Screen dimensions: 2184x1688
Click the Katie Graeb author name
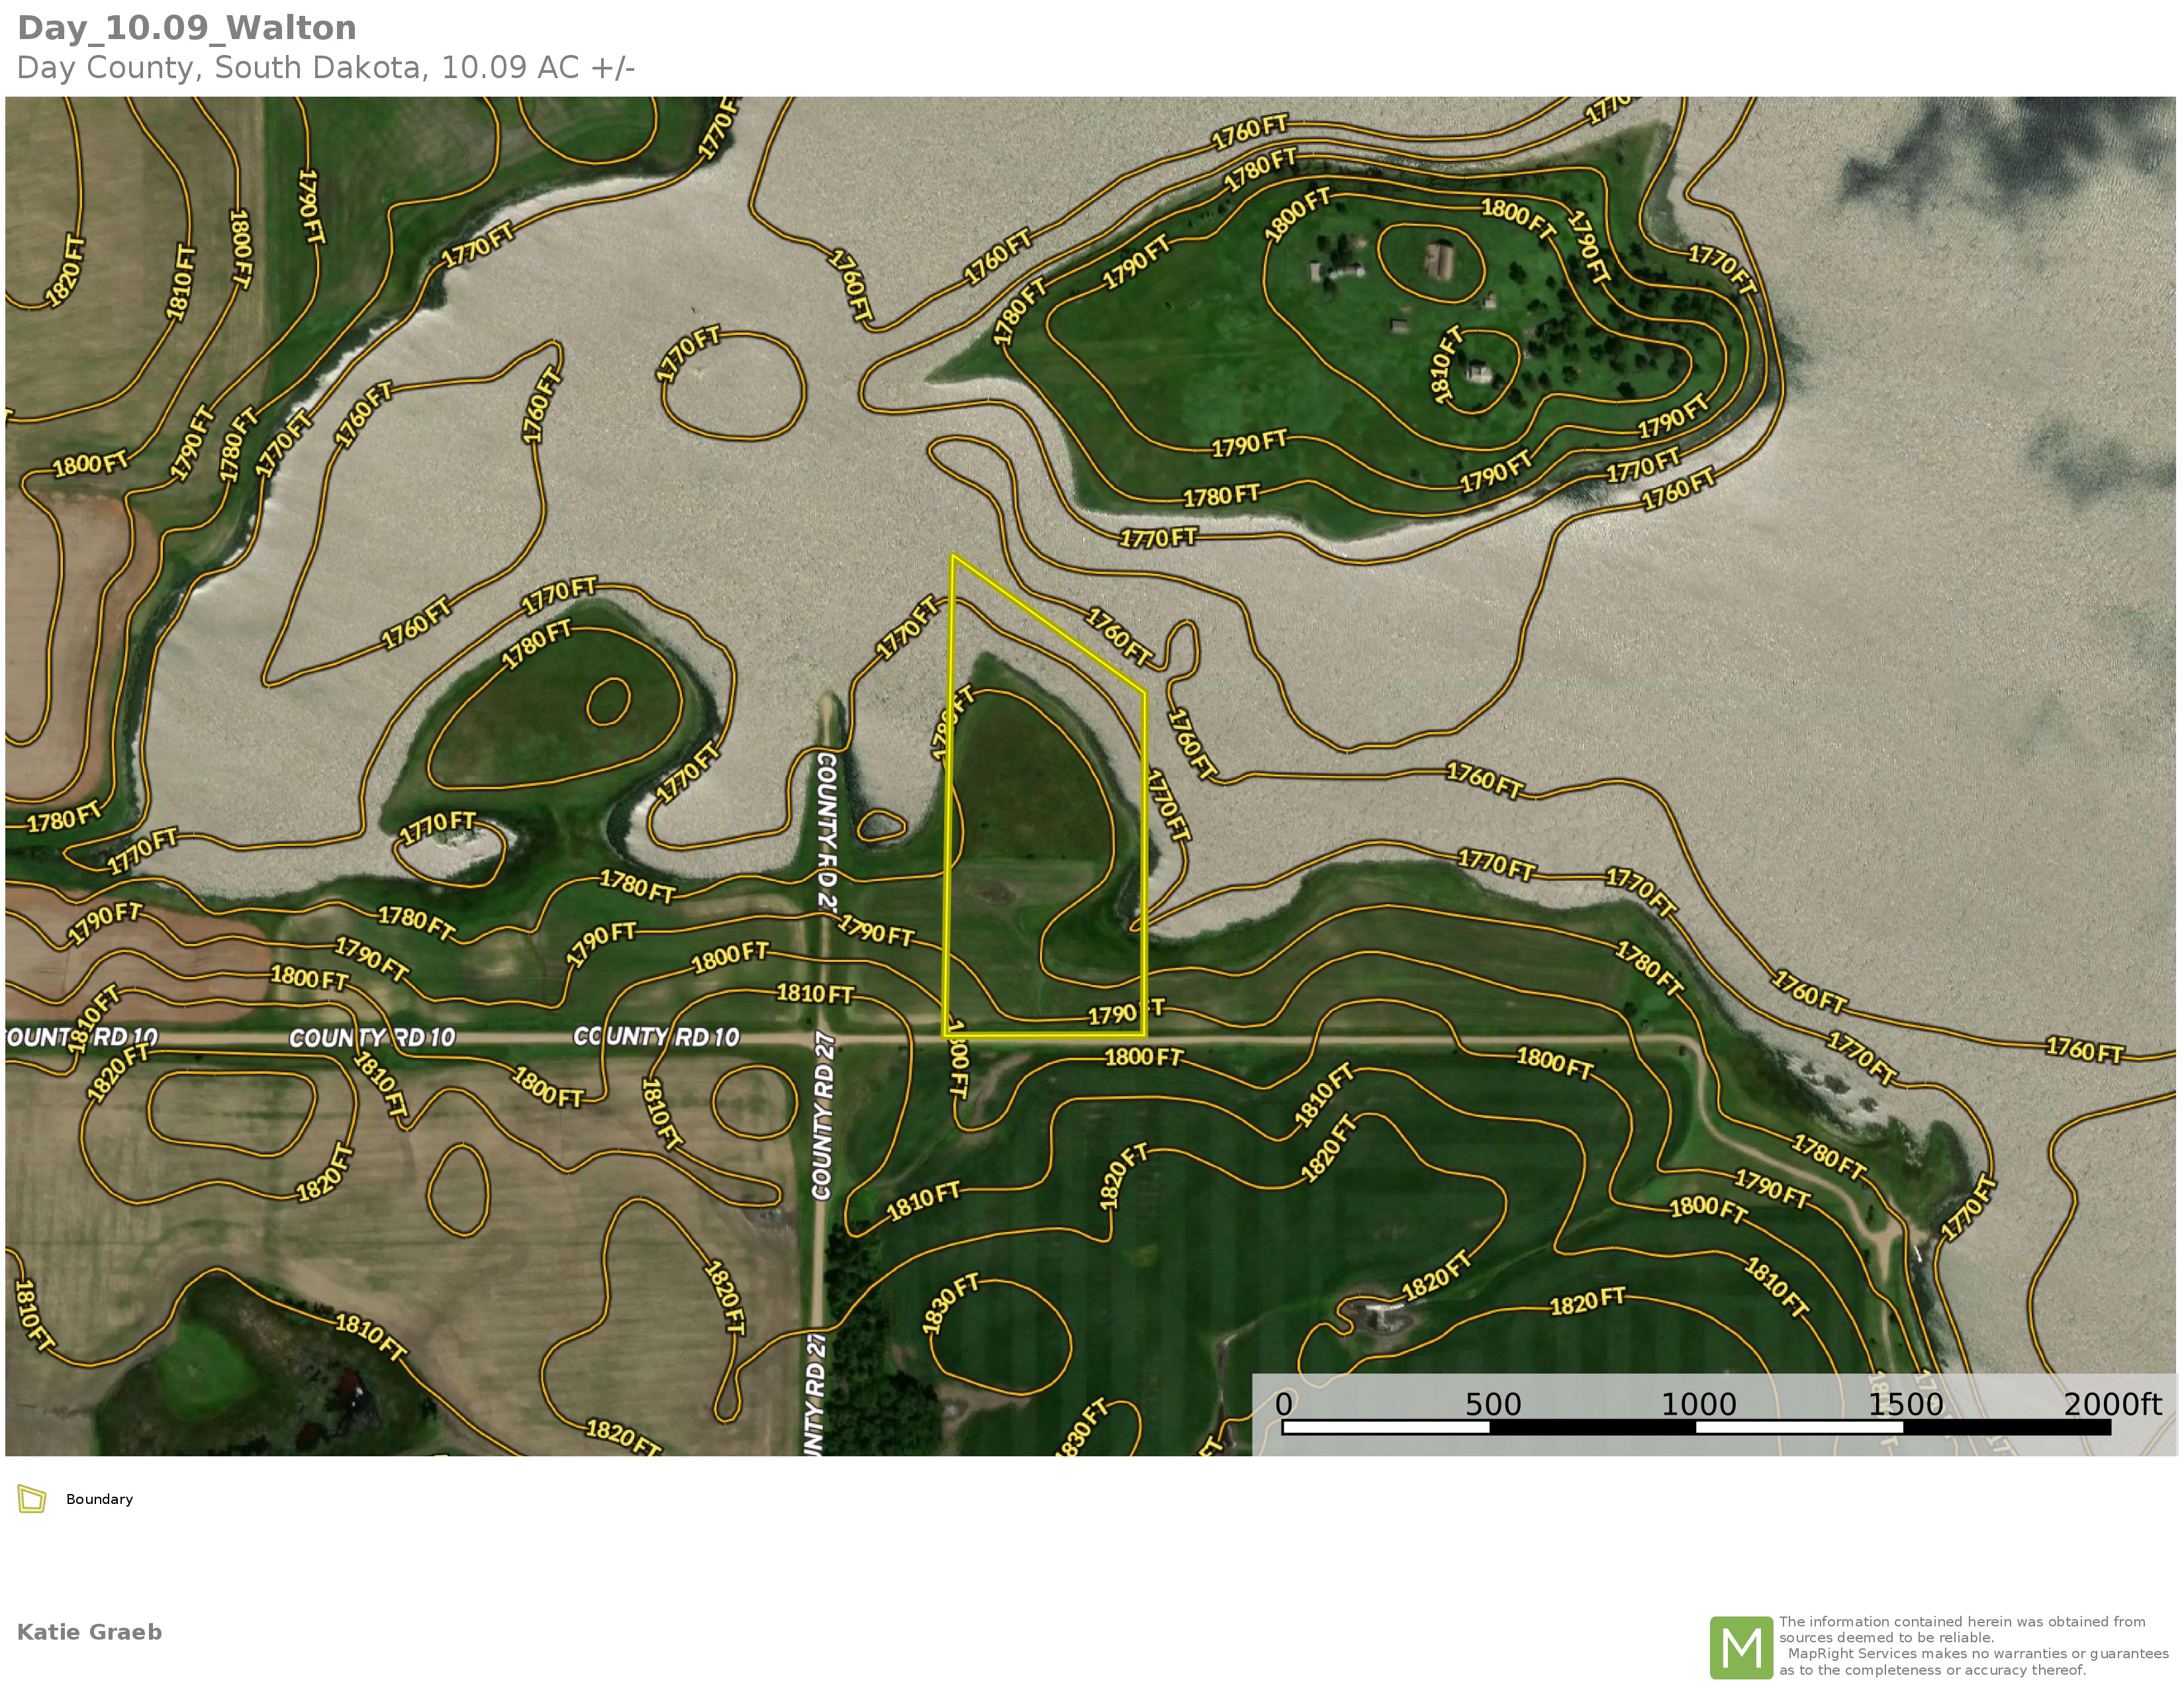click(89, 1632)
